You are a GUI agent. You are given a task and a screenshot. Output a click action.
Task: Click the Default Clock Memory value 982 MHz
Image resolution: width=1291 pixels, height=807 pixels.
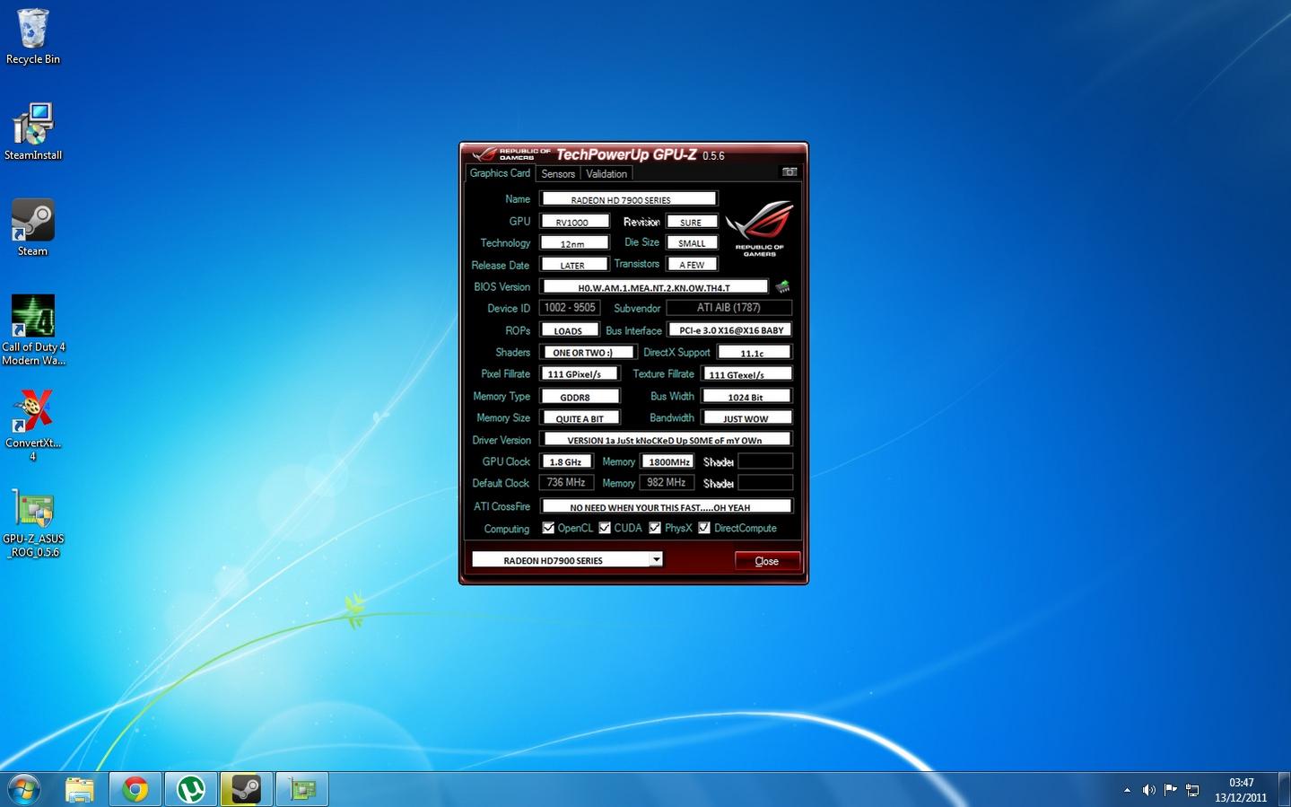(667, 483)
